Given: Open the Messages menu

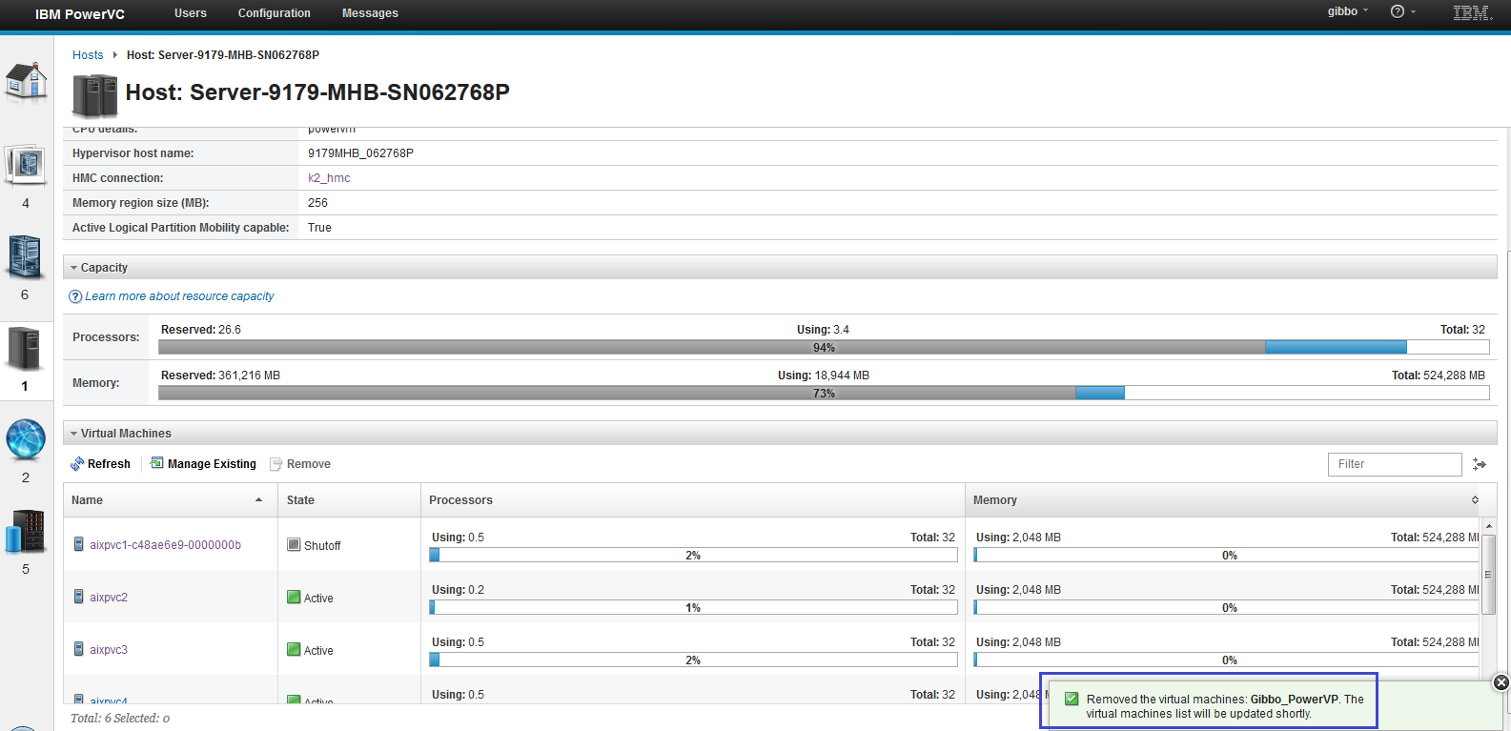Looking at the screenshot, I should point(370,13).
